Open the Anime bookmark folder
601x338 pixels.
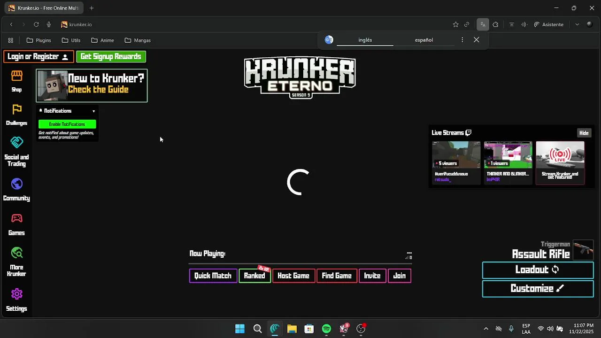tap(103, 40)
